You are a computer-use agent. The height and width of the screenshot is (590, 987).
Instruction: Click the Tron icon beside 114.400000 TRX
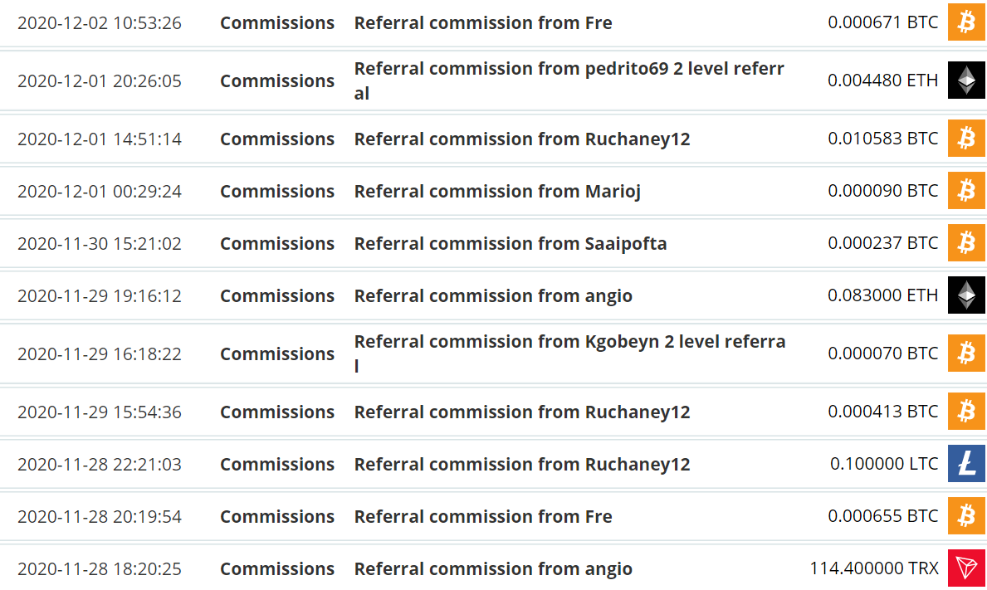click(966, 568)
